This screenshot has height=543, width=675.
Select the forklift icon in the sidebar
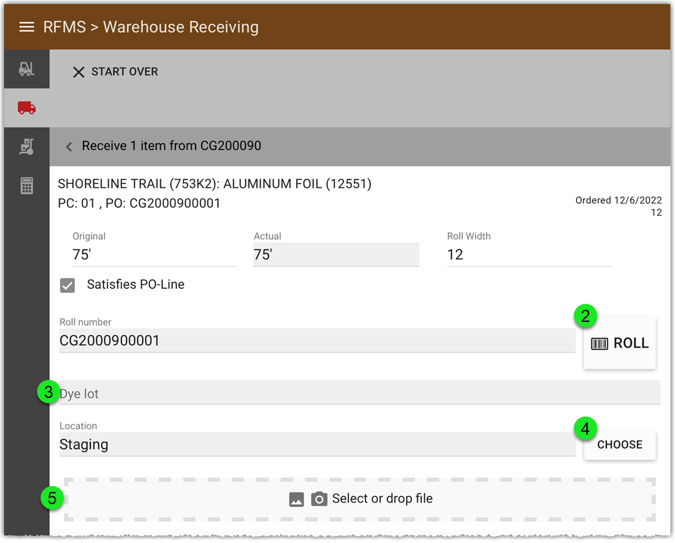[x=26, y=68]
